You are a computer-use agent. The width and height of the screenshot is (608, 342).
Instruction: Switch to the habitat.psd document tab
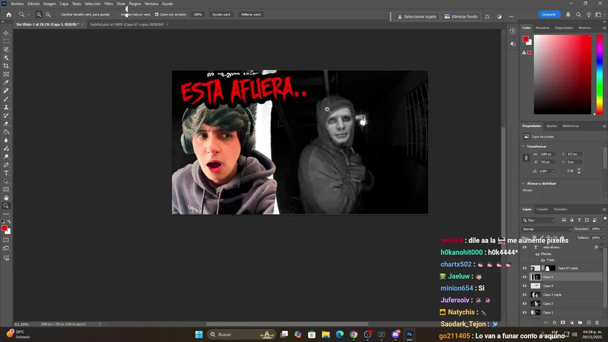(127, 24)
